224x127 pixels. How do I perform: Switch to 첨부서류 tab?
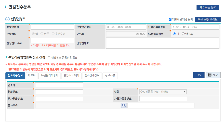110,75
